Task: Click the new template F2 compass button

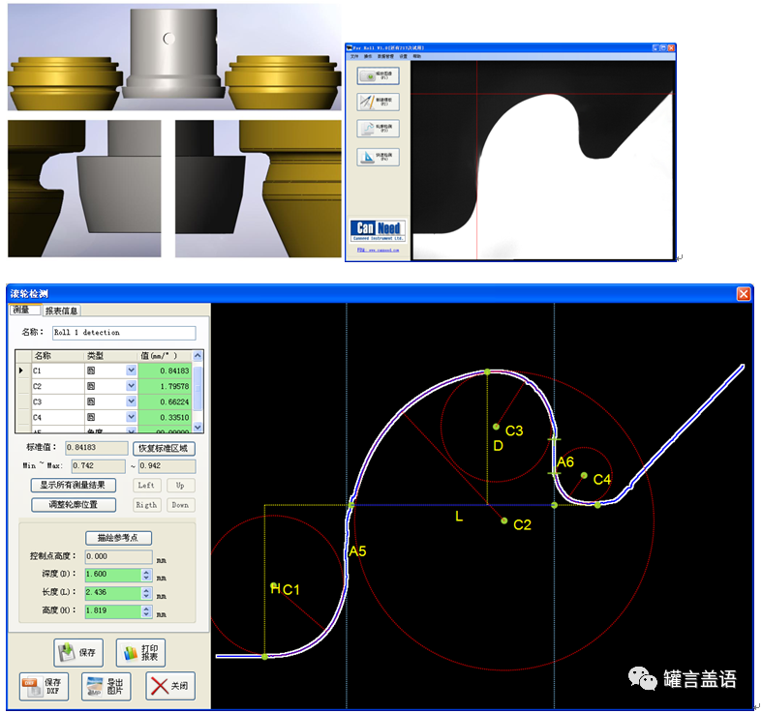Action: (378, 102)
